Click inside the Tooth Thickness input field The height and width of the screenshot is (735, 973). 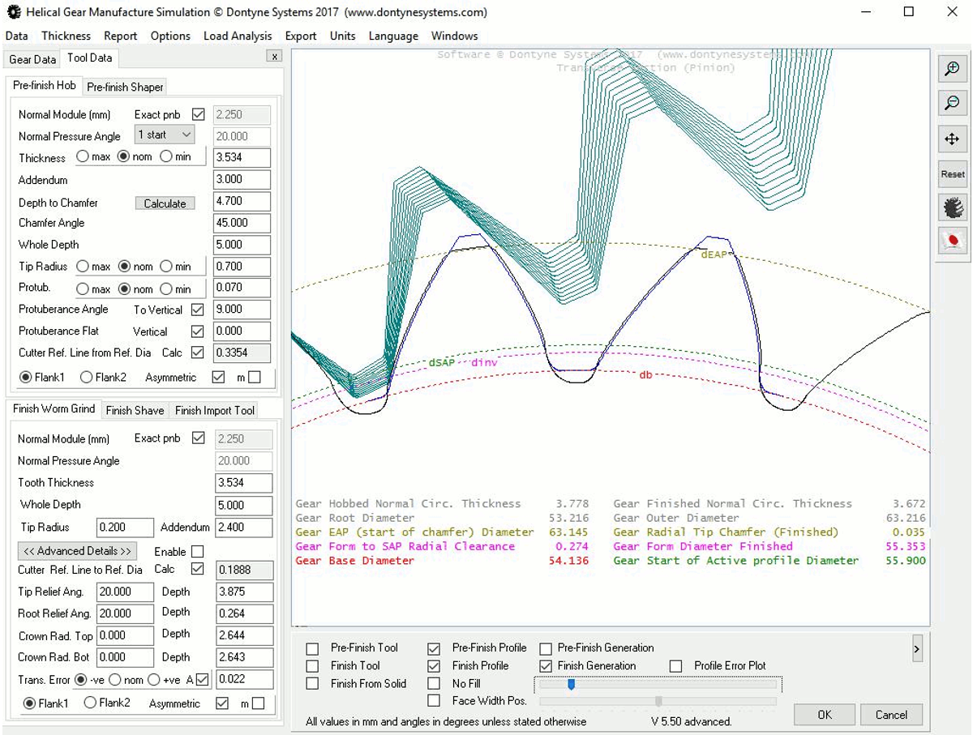(x=243, y=482)
